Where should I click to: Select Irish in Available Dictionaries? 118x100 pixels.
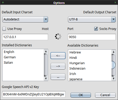[x=90, y=74]
